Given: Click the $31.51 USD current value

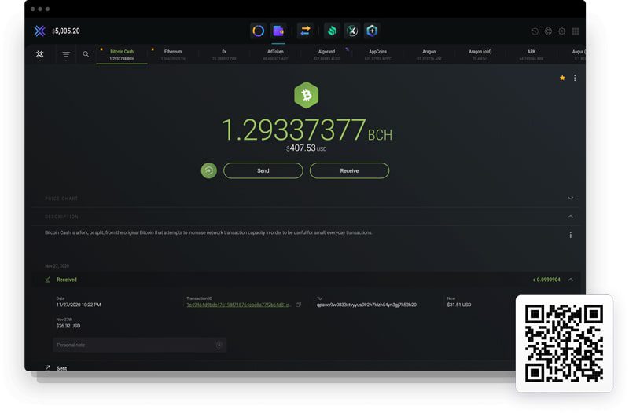Looking at the screenshot, I should (x=459, y=305).
